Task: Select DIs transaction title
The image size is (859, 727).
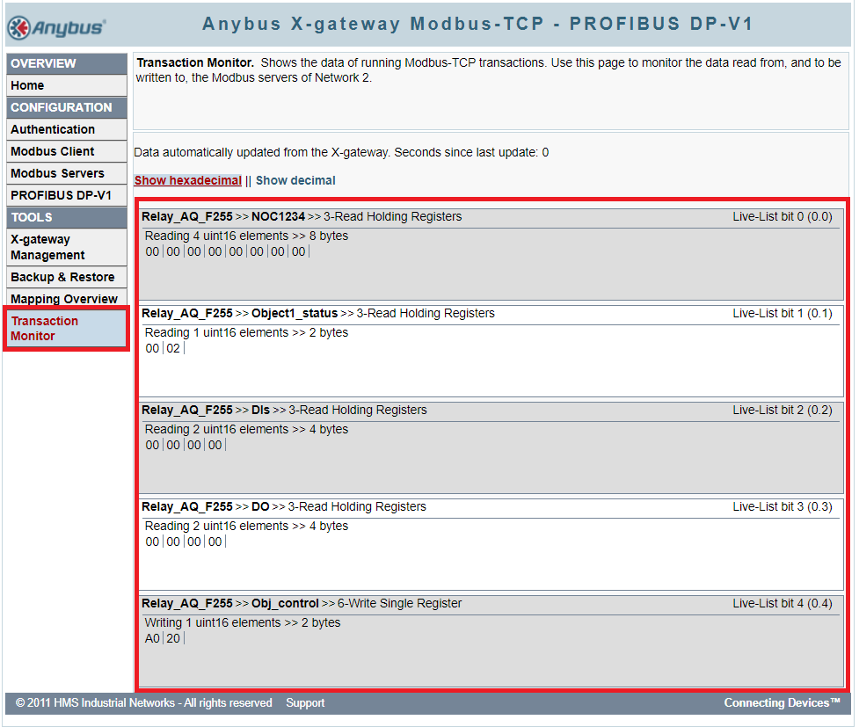Action: pos(261,410)
